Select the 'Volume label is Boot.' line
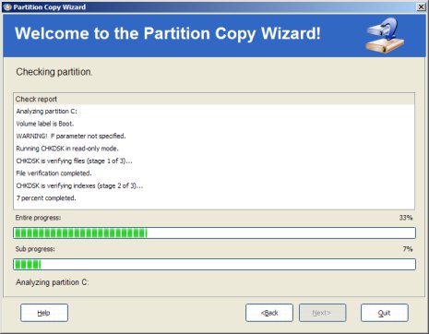The width and height of the screenshot is (429, 334). point(45,124)
